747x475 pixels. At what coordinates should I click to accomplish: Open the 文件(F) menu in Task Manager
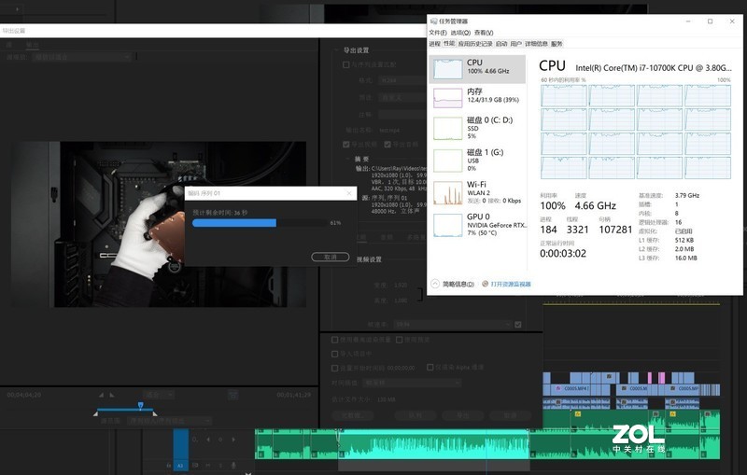click(438, 33)
